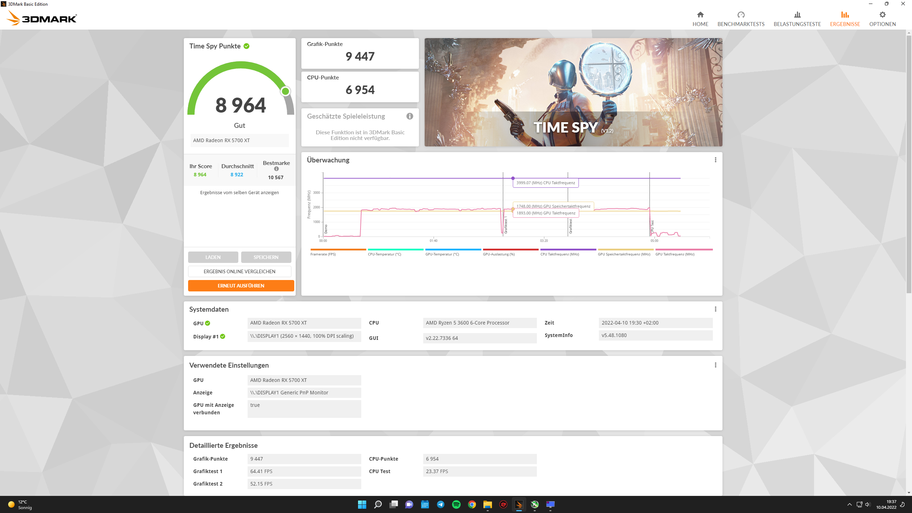Screen dimensions: 912x513
Task: Open Überwachung three-dot options menu
Action: pos(715,160)
